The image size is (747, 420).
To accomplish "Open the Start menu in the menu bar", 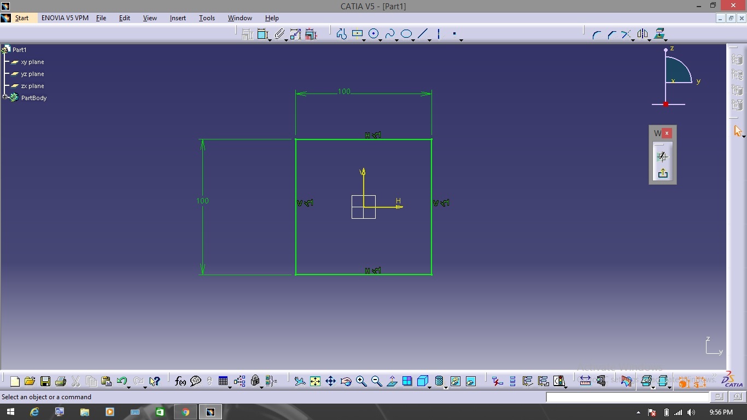I will pos(22,17).
